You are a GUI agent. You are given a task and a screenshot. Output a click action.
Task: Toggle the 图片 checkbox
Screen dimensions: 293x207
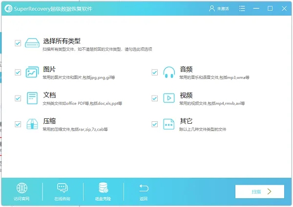pos(18,72)
